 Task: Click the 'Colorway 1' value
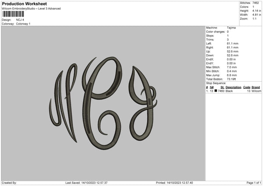coord(23,24)
